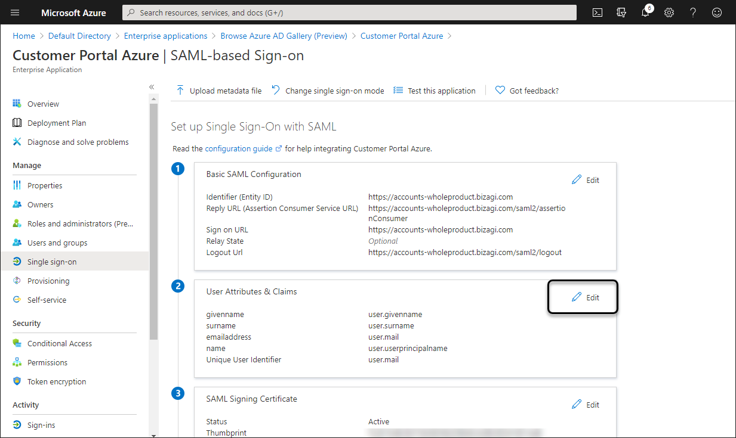Viewport: 736px width, 438px height.
Task: Click Roles and administrators icon
Action: pyautogui.click(x=17, y=223)
